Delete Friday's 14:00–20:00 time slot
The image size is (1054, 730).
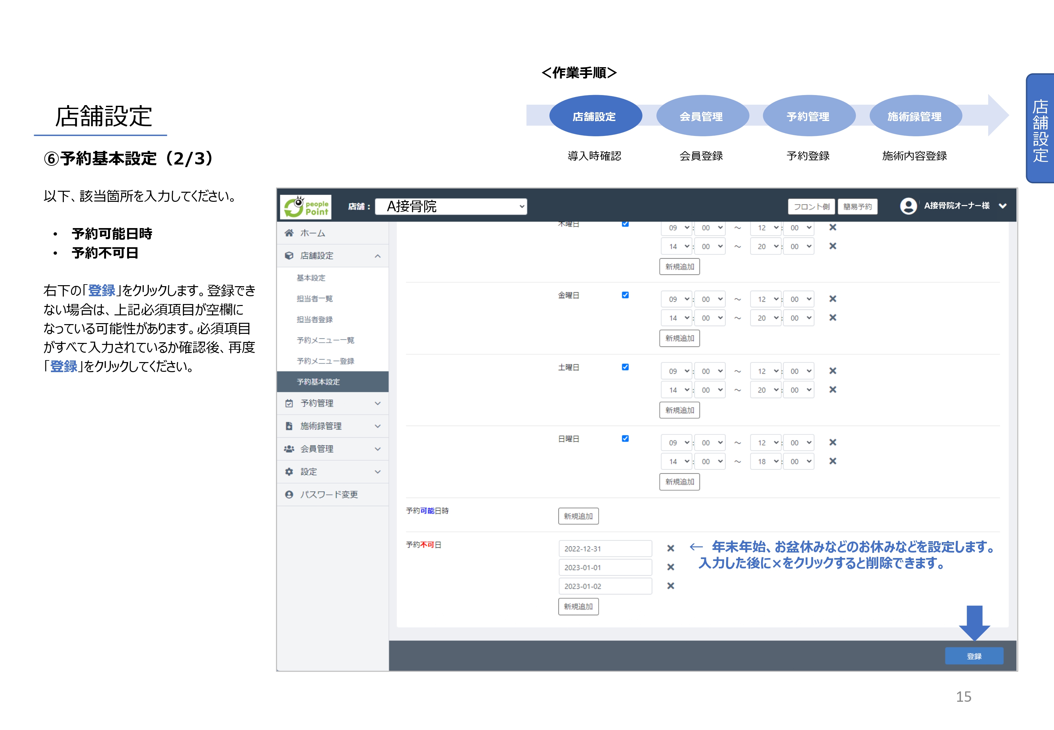[x=832, y=318]
